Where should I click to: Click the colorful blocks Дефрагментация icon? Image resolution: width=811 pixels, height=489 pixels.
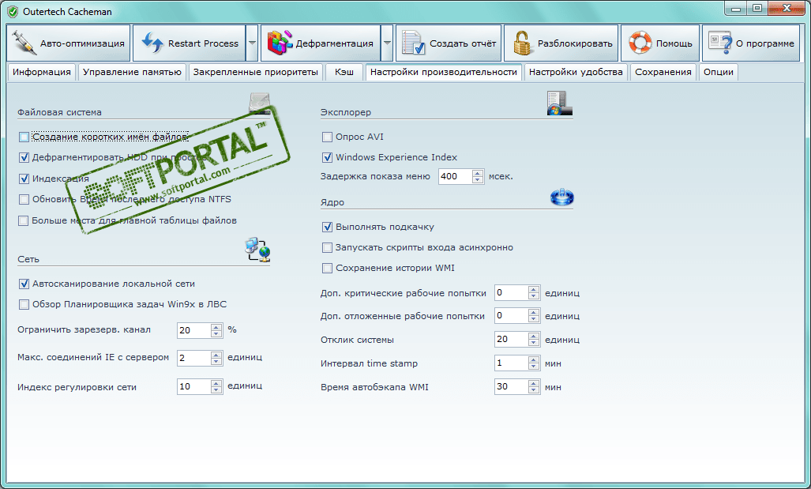click(x=280, y=43)
